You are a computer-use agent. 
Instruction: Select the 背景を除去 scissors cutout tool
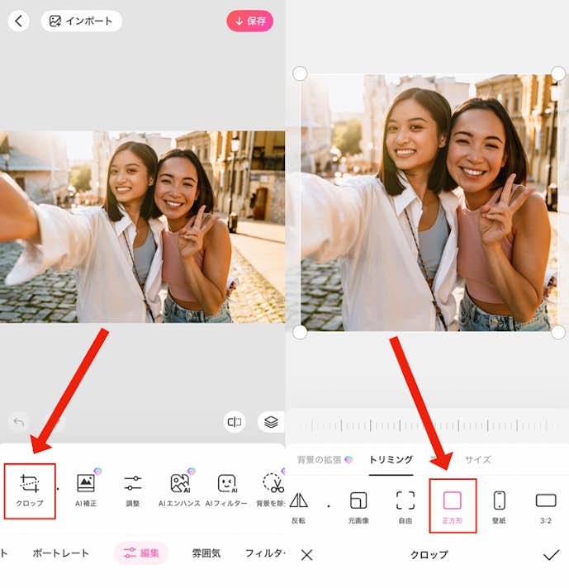272,491
